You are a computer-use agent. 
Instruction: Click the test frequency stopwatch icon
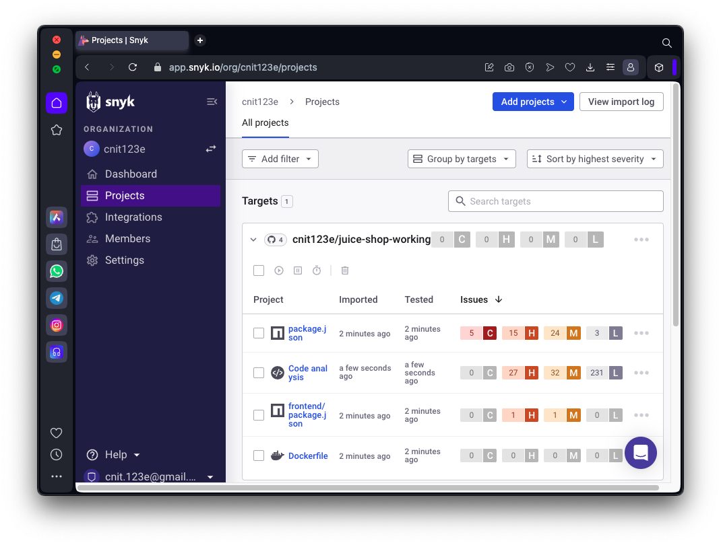[317, 270]
